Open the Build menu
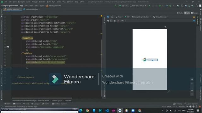The width and height of the screenshot is (202, 113). coord(49,2)
